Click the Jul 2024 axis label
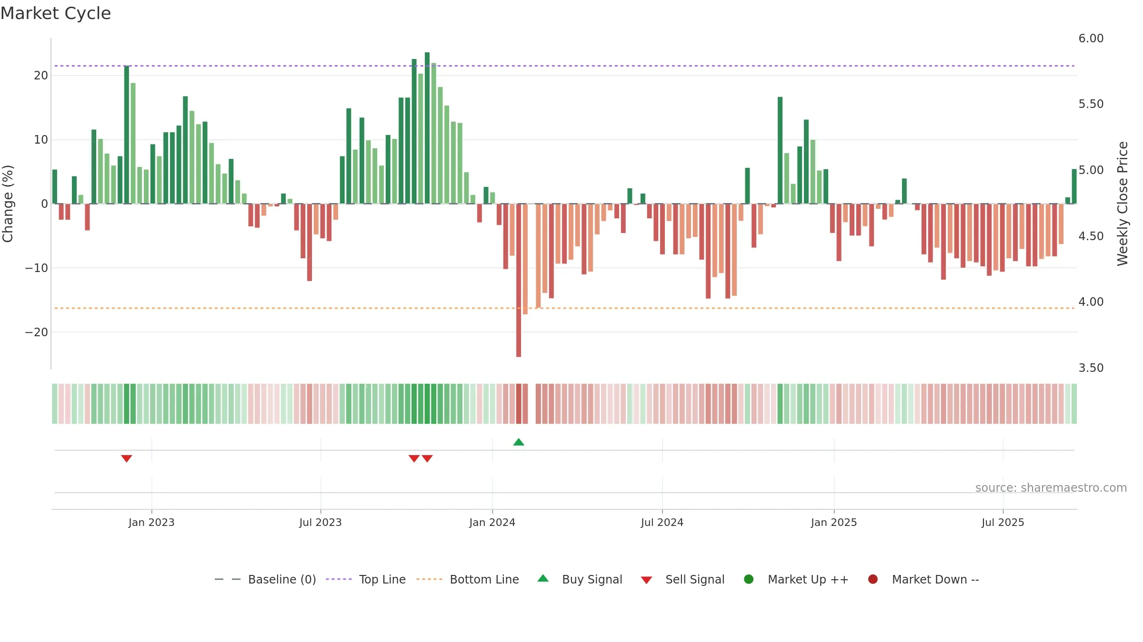The image size is (1143, 642). coord(662,522)
